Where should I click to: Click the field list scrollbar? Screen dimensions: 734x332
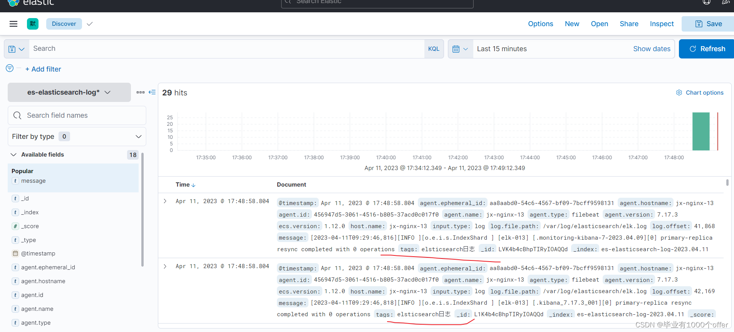(142, 210)
